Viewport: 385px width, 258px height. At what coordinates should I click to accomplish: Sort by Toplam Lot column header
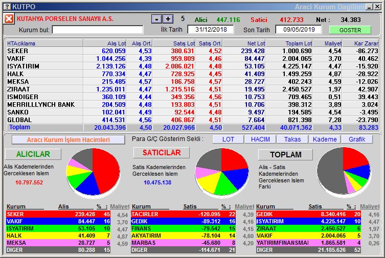pyautogui.click(x=289, y=43)
